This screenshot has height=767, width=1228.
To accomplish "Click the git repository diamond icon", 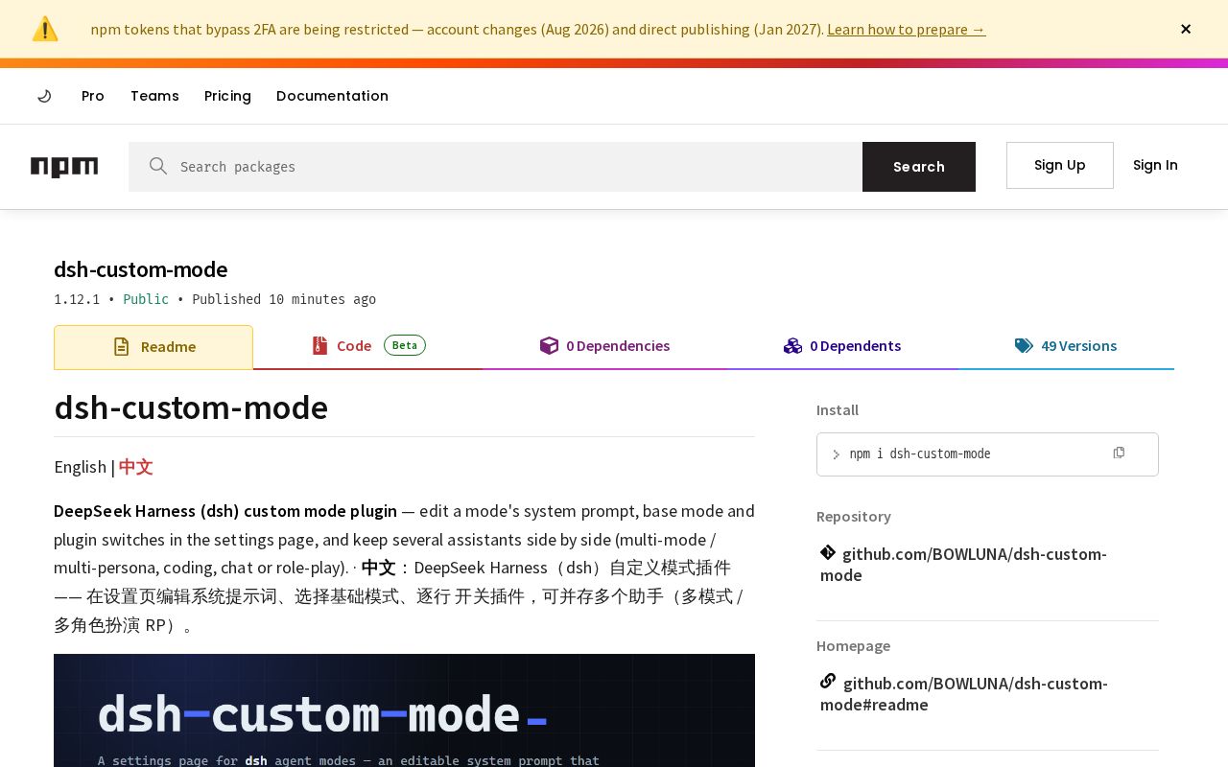I will pyautogui.click(x=828, y=552).
